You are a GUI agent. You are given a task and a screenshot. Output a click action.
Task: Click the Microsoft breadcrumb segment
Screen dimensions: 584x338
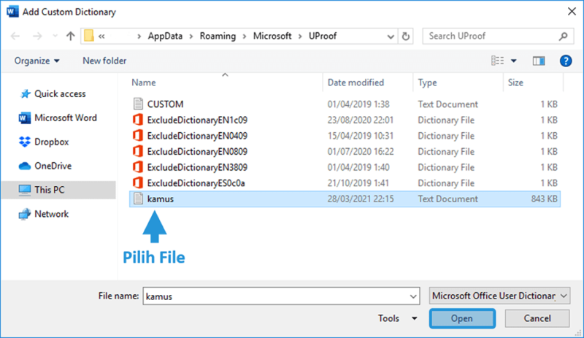[x=272, y=37]
